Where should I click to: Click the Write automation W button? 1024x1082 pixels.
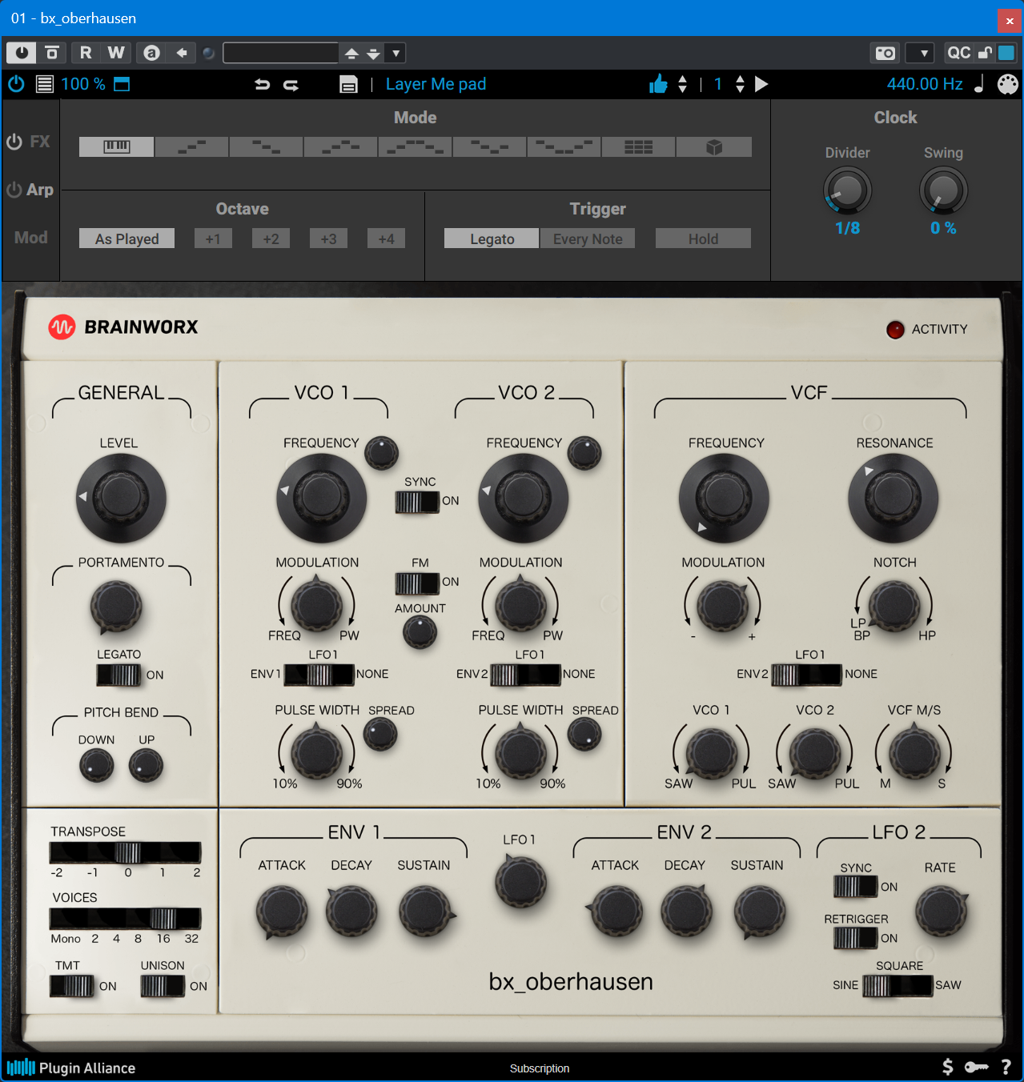coord(116,53)
